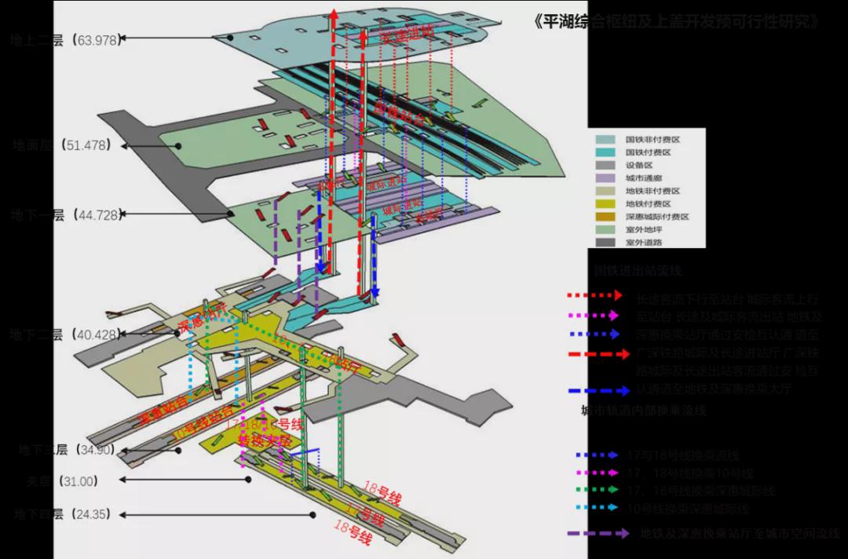Click the 平湖综合枢纽及上盖开发预可行性研究 title text
Screen dimensions: 848x559
pos(676,21)
